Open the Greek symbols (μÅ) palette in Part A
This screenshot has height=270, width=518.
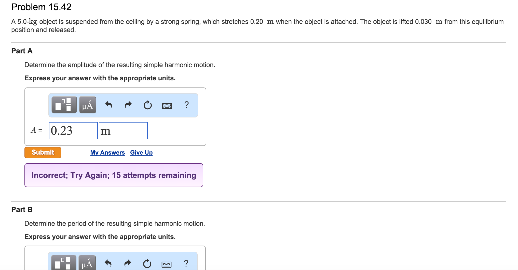88,105
